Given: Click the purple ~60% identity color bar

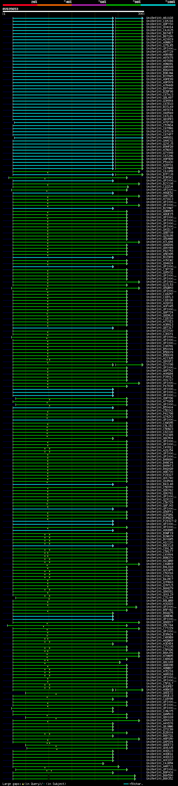Looking at the screenshot, I should pos(89,5).
